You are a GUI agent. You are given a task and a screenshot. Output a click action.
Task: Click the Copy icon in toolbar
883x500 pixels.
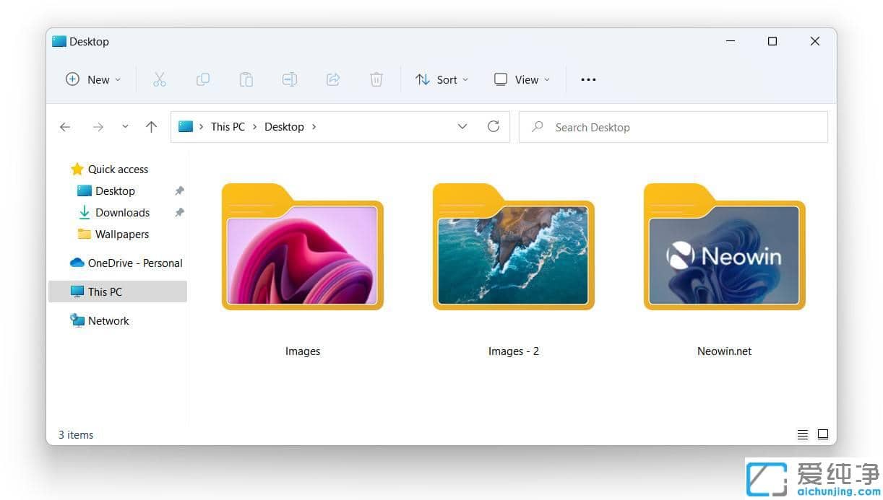point(203,79)
